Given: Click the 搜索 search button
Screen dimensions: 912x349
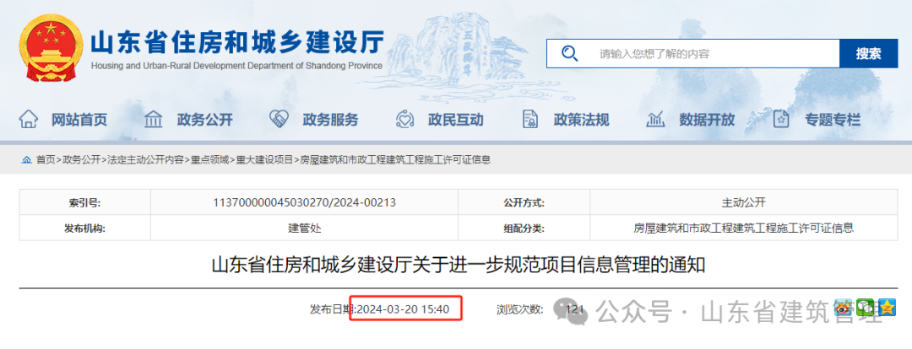Looking at the screenshot, I should [x=868, y=54].
